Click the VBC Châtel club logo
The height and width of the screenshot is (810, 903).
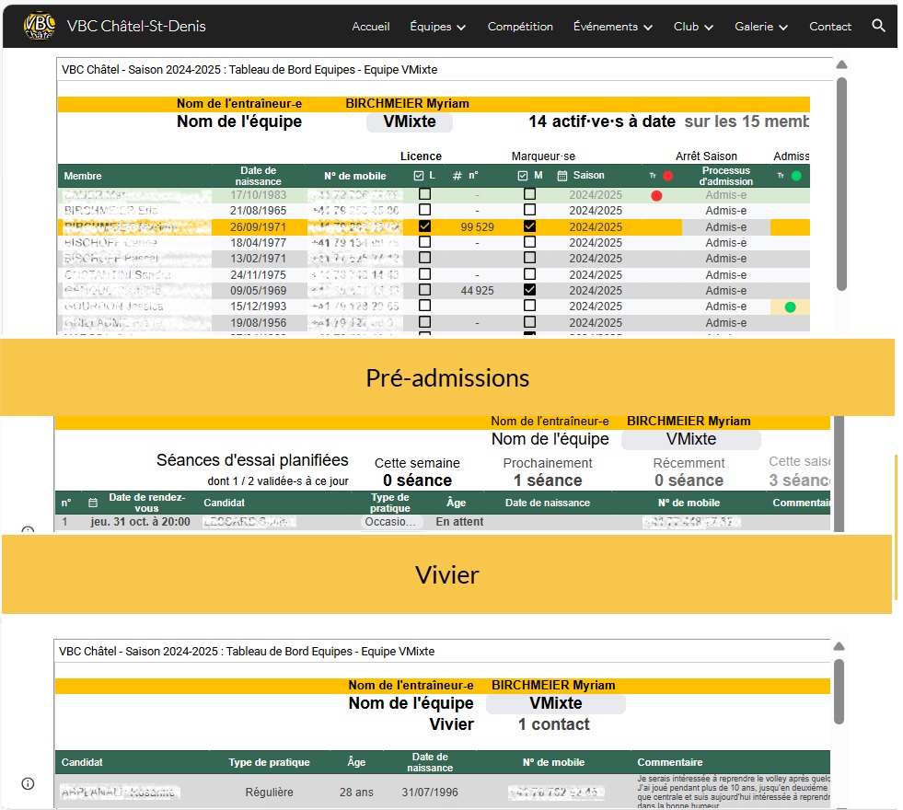pyautogui.click(x=39, y=26)
